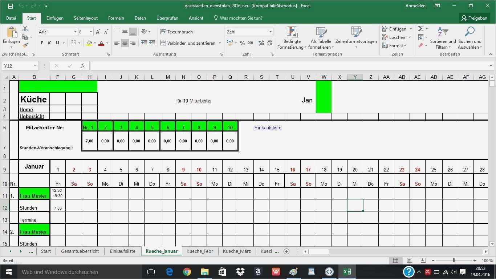
Task: Enable center text alignment
Action: click(x=125, y=43)
